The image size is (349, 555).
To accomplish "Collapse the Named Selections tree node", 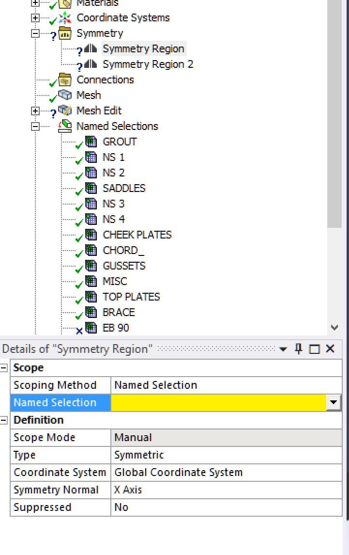I will 35,127.
